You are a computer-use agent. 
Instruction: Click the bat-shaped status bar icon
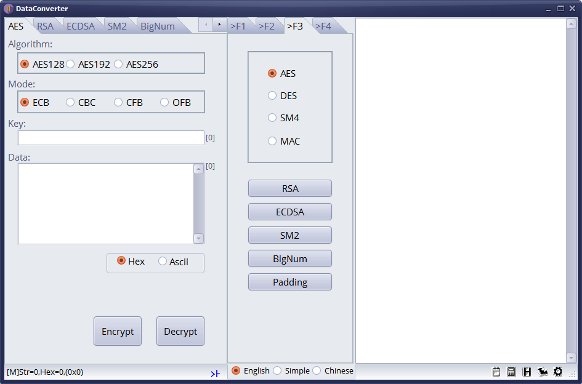point(543,372)
